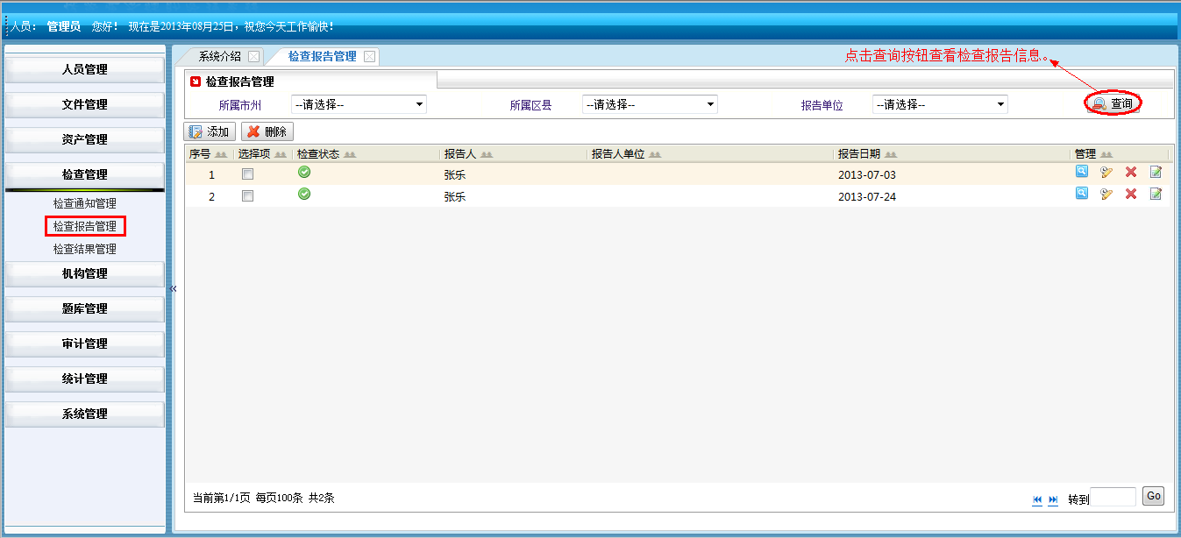
Task: Expand 资产管理 sidebar section
Action: coord(85,139)
